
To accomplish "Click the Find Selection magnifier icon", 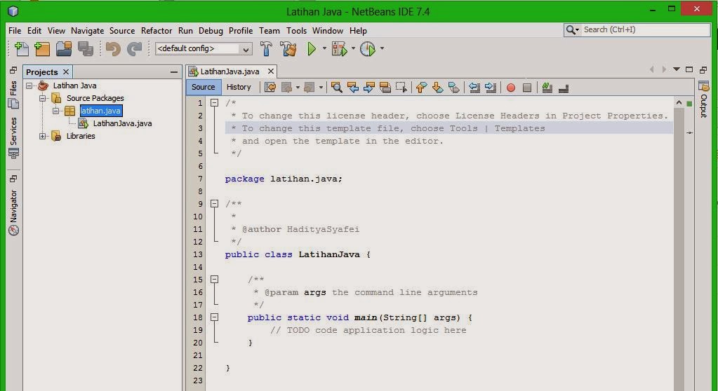I will pos(337,88).
